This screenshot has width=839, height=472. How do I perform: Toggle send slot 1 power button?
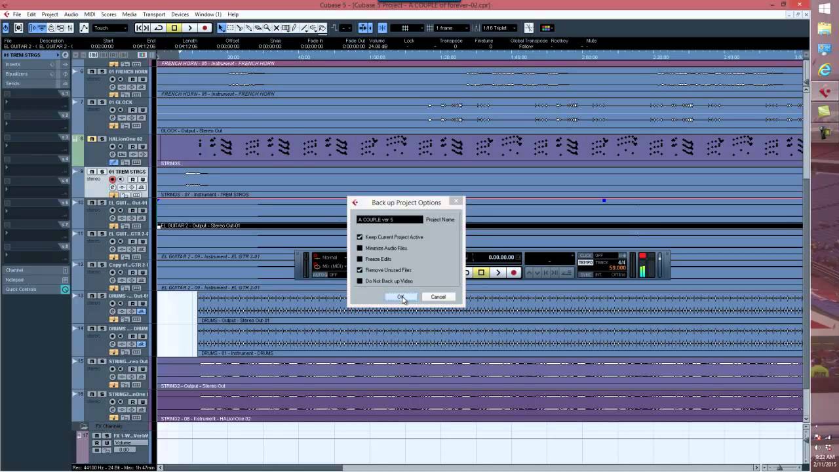pos(7,94)
